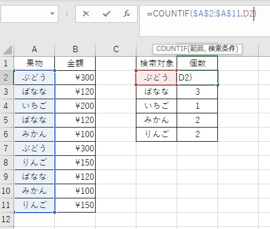The width and height of the screenshot is (270, 229).
Task: Click cell B11 showing ¥150
Action: click(75, 205)
